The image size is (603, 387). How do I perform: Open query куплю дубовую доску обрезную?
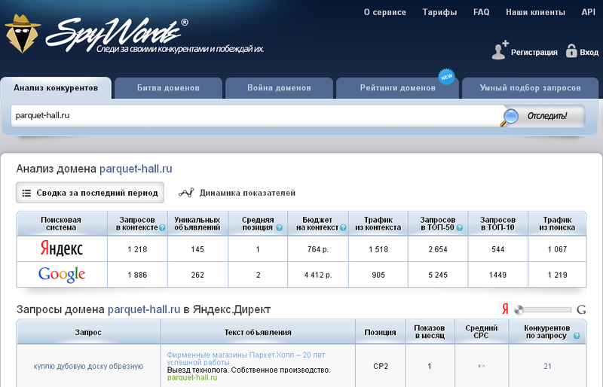coord(88,366)
